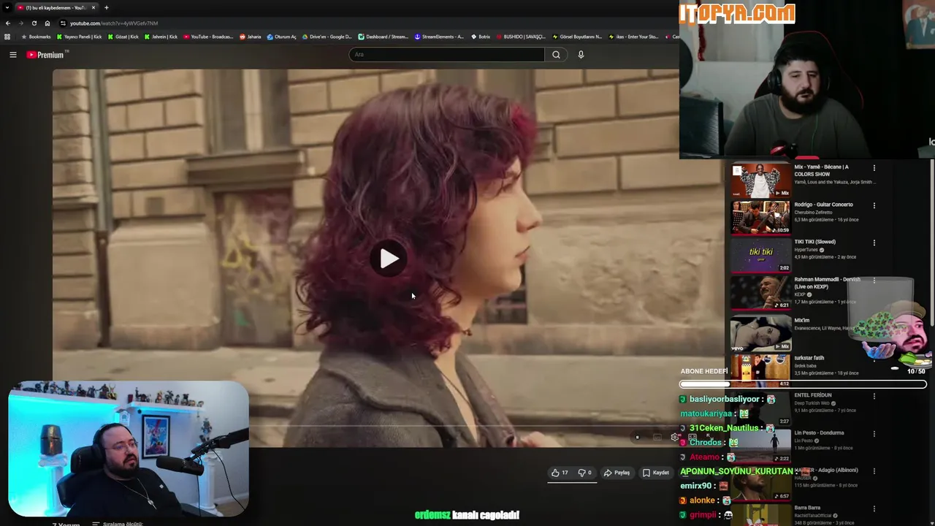
Task: Open 'Rahman Məmmədli - Dervish' thumbnail
Action: click(x=760, y=292)
